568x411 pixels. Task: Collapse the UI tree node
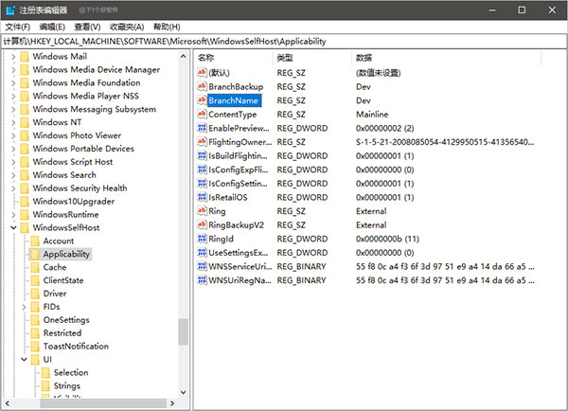coord(24,360)
